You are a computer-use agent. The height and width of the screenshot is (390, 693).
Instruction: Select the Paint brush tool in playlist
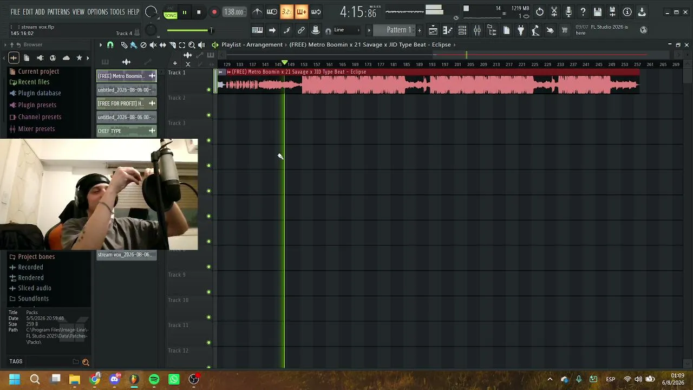point(134,45)
